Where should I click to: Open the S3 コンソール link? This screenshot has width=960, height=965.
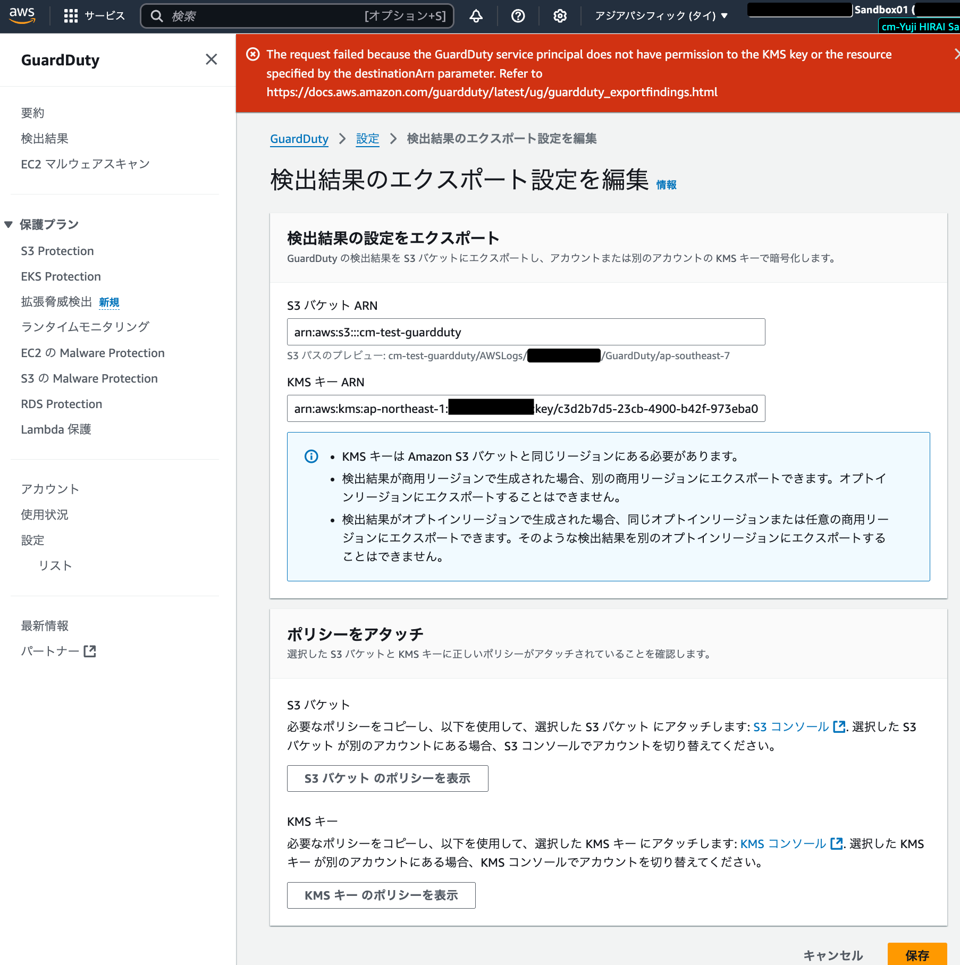point(791,726)
